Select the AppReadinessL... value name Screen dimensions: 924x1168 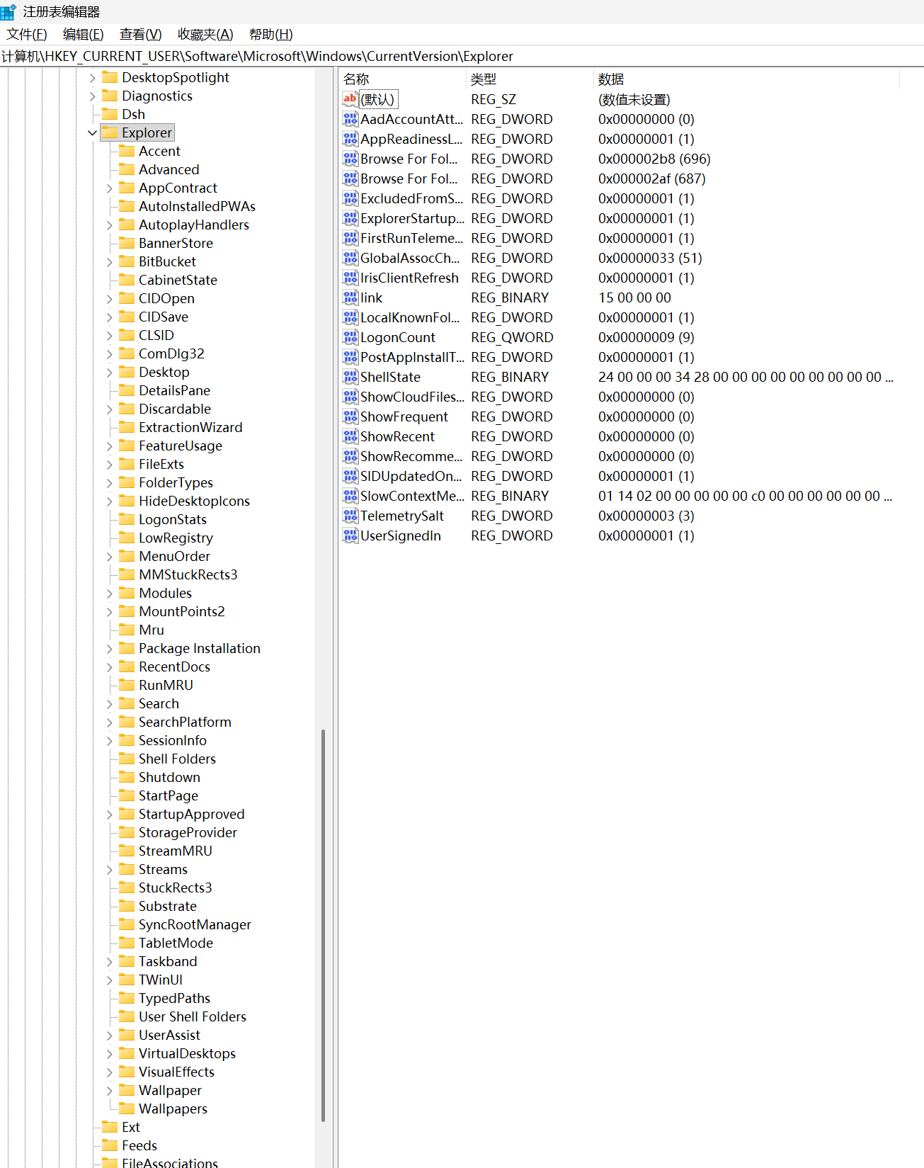[411, 139]
